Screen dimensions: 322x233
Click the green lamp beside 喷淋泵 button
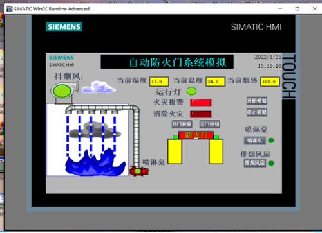pos(271,141)
